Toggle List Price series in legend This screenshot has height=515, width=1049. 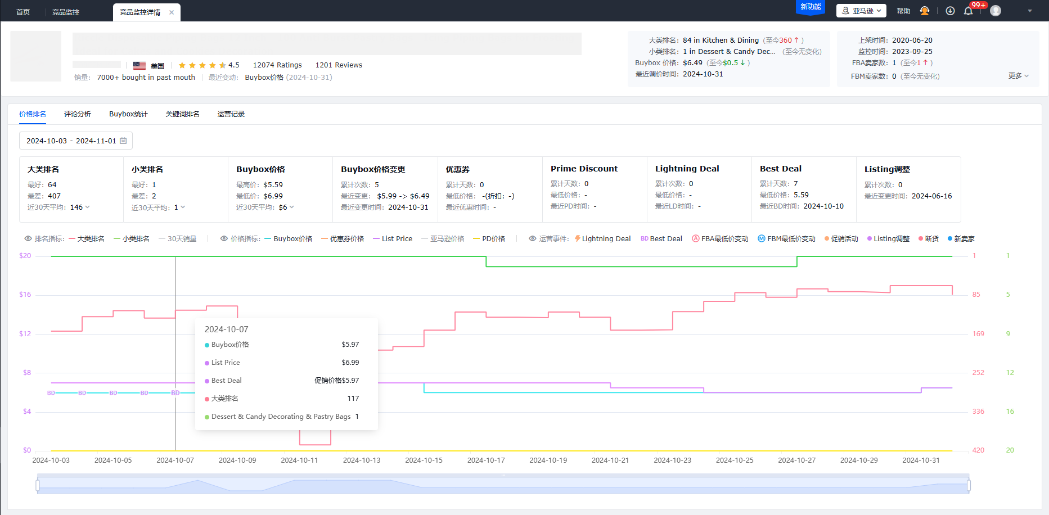pos(393,238)
